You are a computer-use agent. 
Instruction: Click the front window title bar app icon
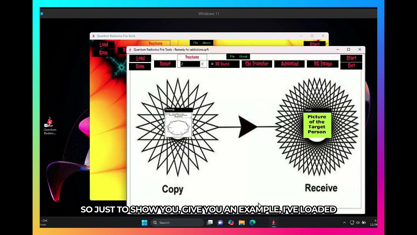130,50
